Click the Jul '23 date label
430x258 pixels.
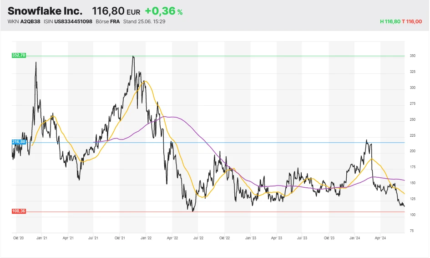tap(303, 237)
